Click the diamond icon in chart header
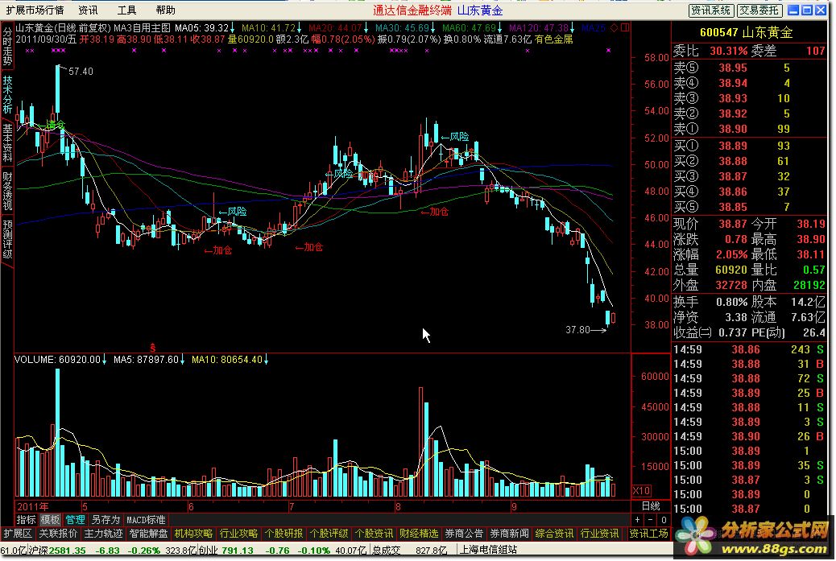The width and height of the screenshot is (836, 561). [615, 27]
